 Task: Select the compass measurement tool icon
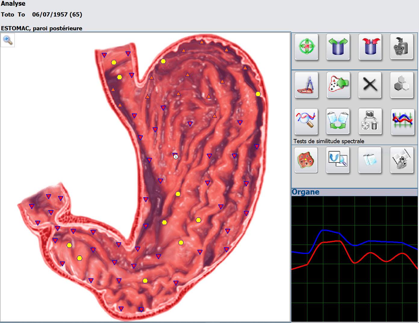[306, 85]
